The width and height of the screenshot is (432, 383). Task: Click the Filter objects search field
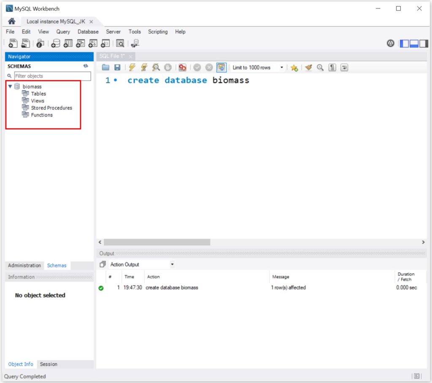(52, 76)
